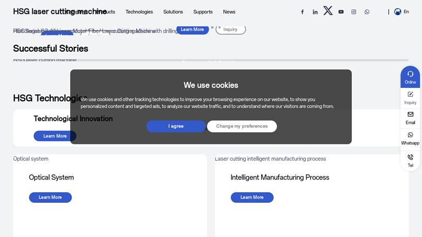This screenshot has width=422, height=237.
Task: Click Learn More under Optical System
Action: click(x=50, y=197)
